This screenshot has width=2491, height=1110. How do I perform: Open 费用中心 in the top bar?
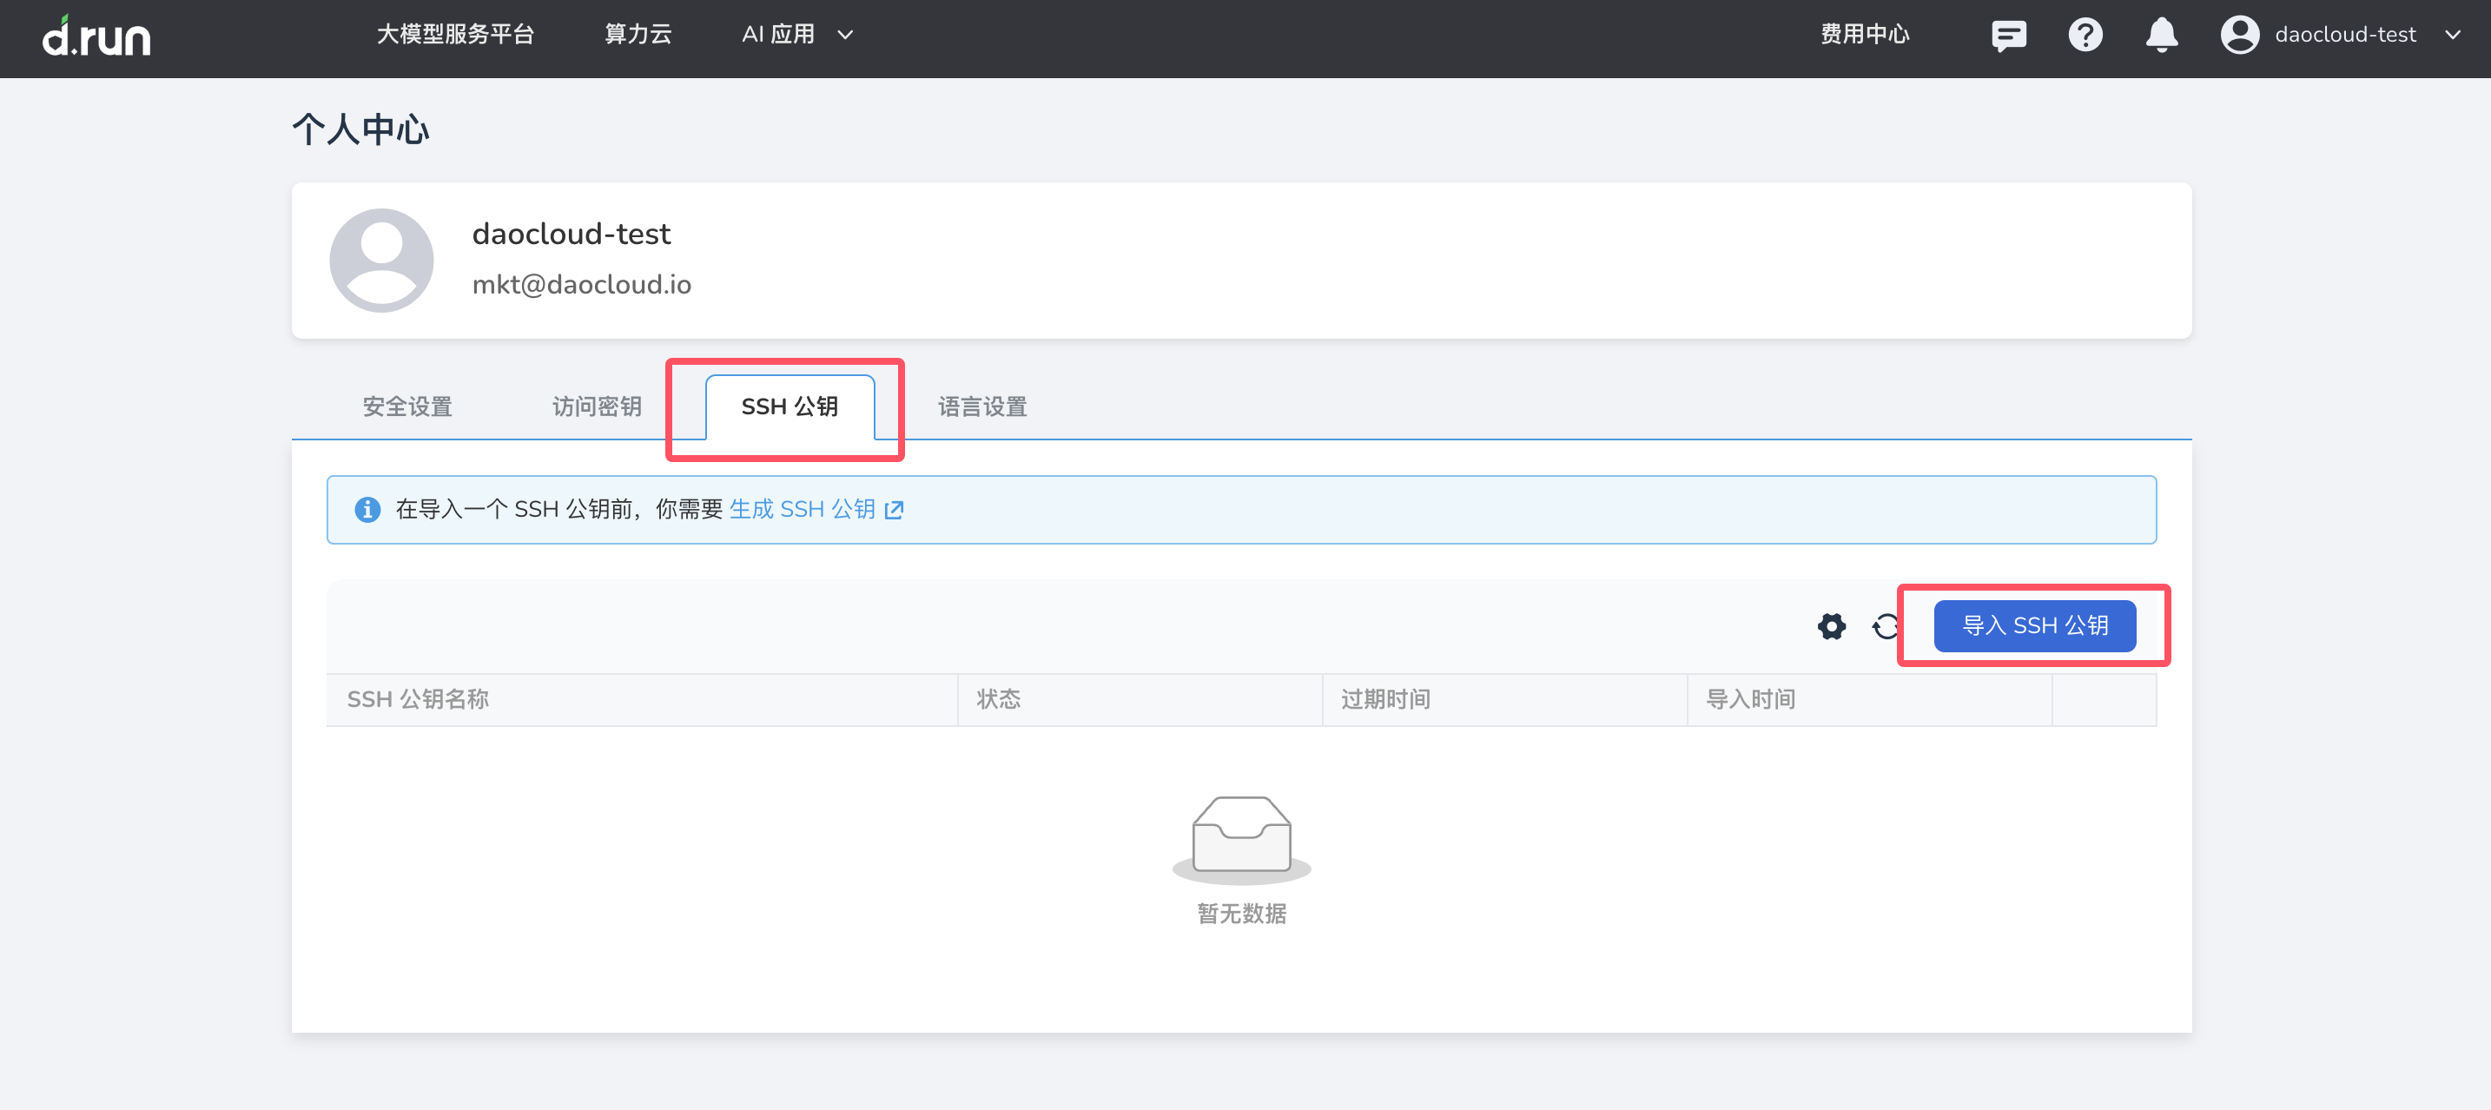(1865, 35)
